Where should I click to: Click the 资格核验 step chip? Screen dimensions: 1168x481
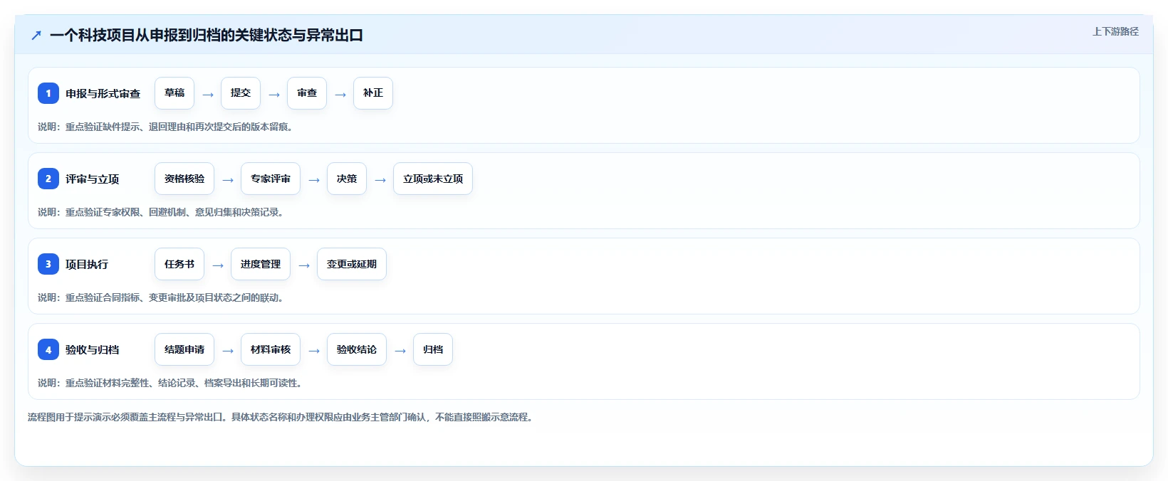point(184,179)
